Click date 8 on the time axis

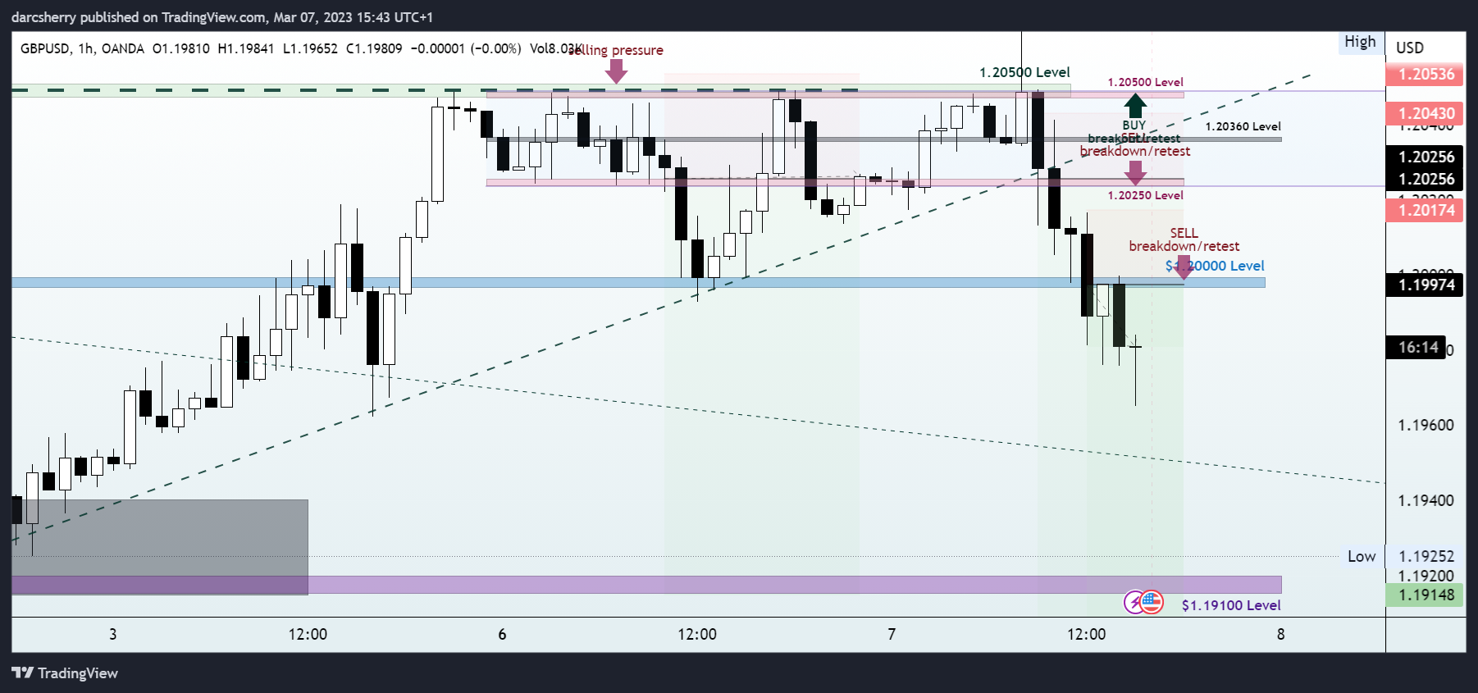tap(1280, 634)
